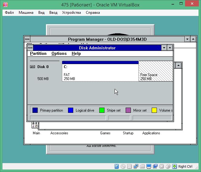
Task: Click the 500 MB disk size text
Action: coord(43,78)
